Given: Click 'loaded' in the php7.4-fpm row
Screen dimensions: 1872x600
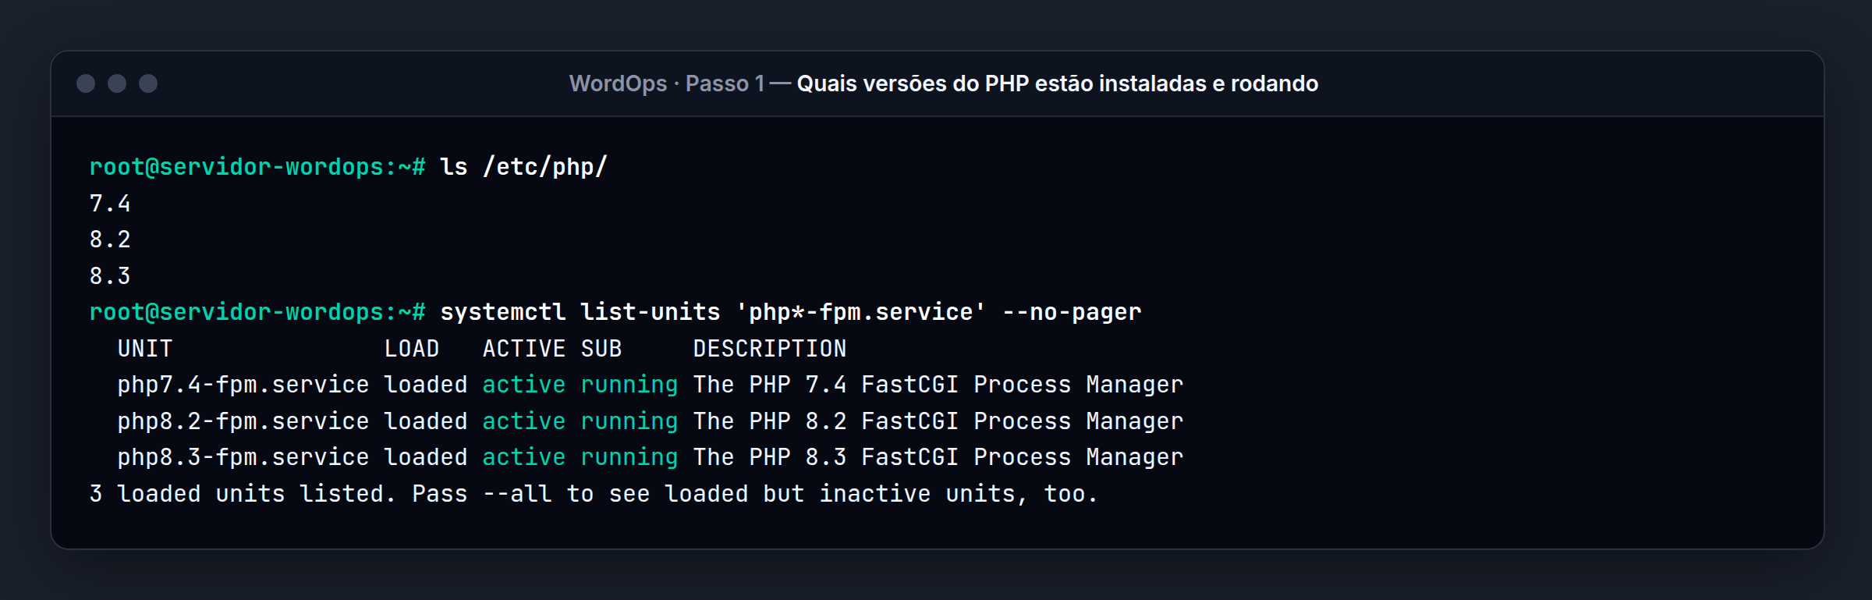Looking at the screenshot, I should [426, 385].
